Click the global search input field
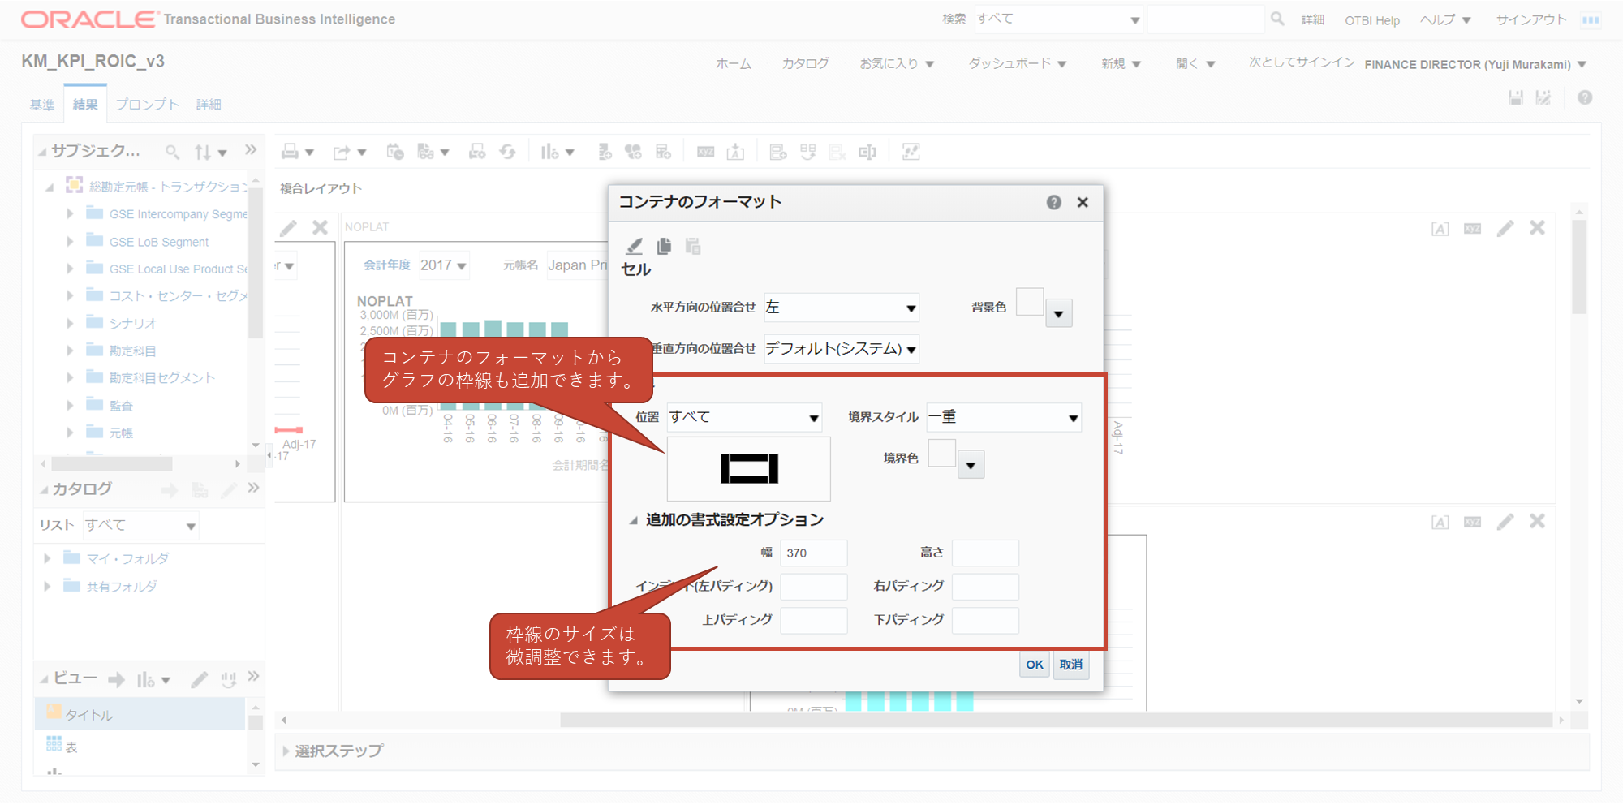 [1206, 19]
